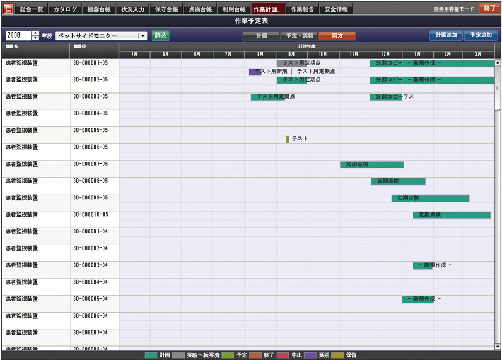Click the green 計画 legend swatch
Image resolution: width=502 pixels, height=361 pixels.
151,355
